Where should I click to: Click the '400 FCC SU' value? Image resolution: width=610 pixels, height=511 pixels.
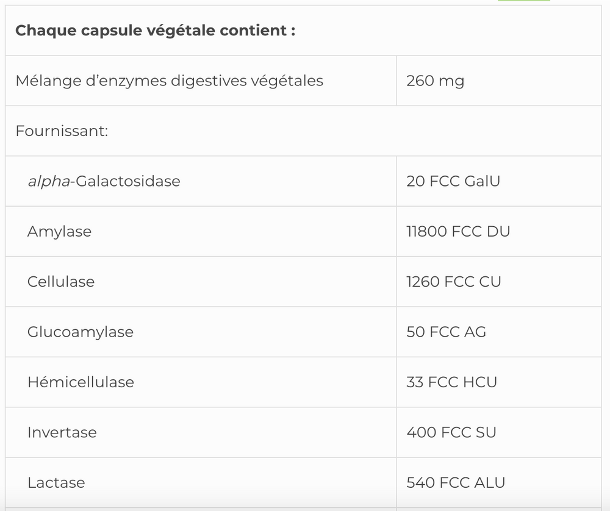[x=451, y=432]
